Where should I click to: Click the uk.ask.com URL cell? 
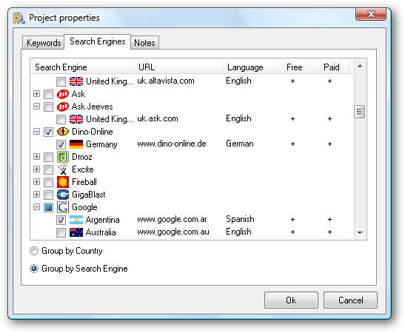[158, 118]
